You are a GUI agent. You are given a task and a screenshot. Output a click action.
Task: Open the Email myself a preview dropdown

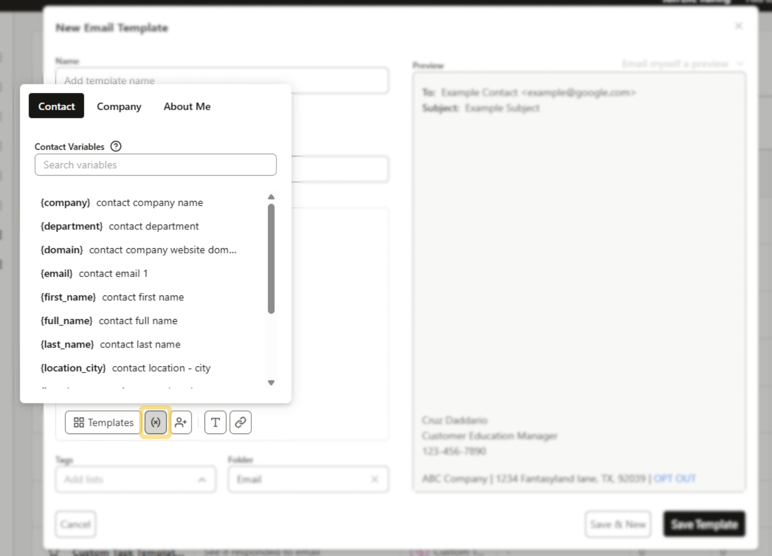682,63
